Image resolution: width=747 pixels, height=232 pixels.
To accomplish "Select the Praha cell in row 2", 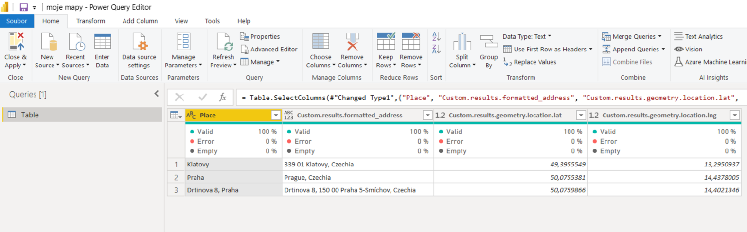I will [x=233, y=177].
